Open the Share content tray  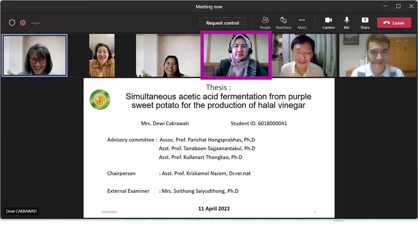click(x=365, y=23)
